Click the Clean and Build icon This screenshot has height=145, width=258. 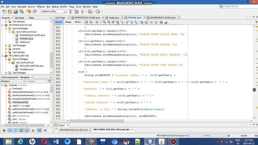coord(77,12)
